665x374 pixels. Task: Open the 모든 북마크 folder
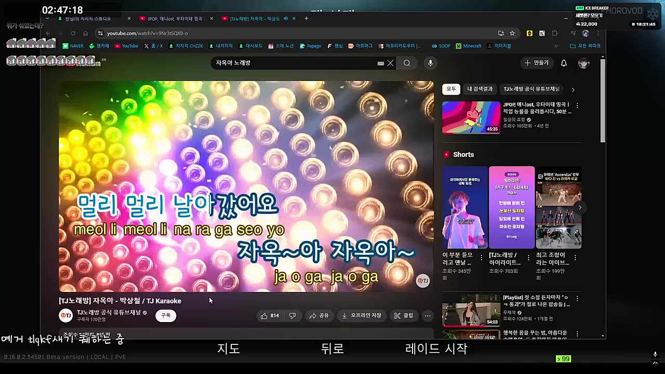(586, 46)
